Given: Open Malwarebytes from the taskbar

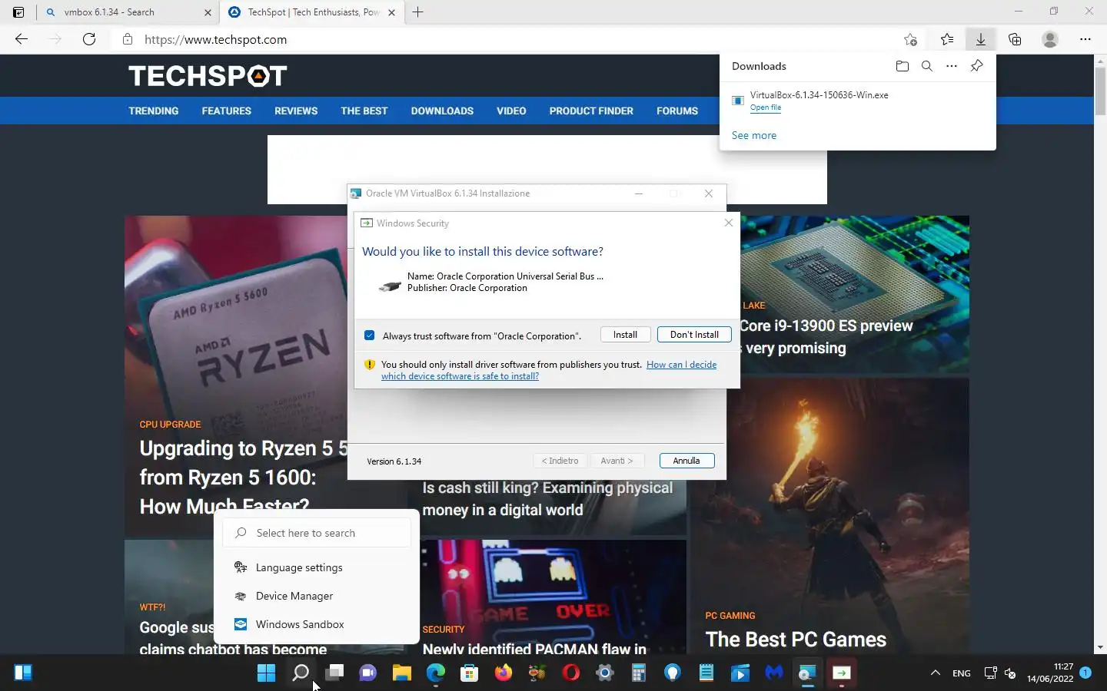Looking at the screenshot, I should pyautogui.click(x=774, y=673).
